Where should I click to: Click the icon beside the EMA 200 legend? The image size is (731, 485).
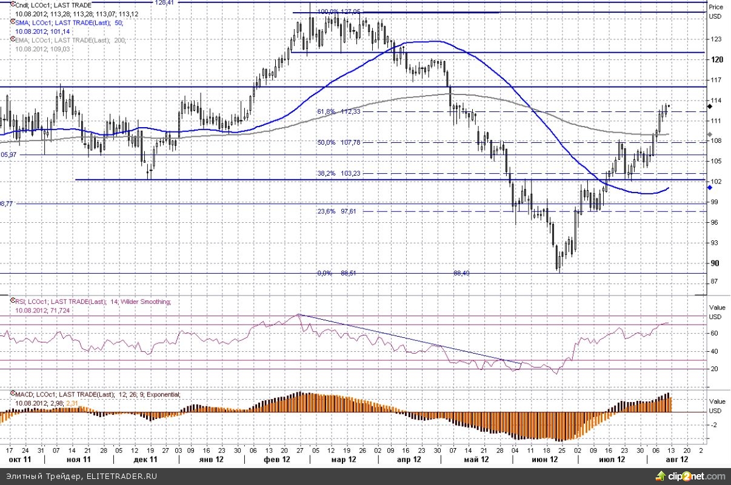point(12,40)
